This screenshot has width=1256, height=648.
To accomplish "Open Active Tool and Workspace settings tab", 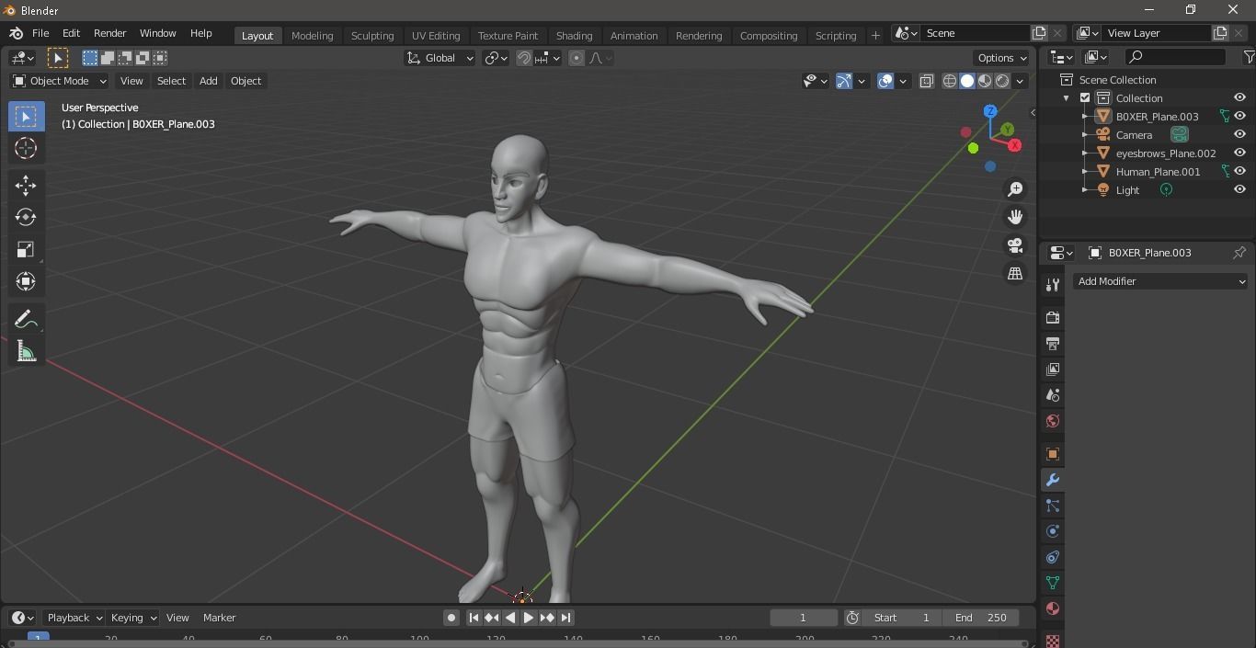I will pos(1053,285).
